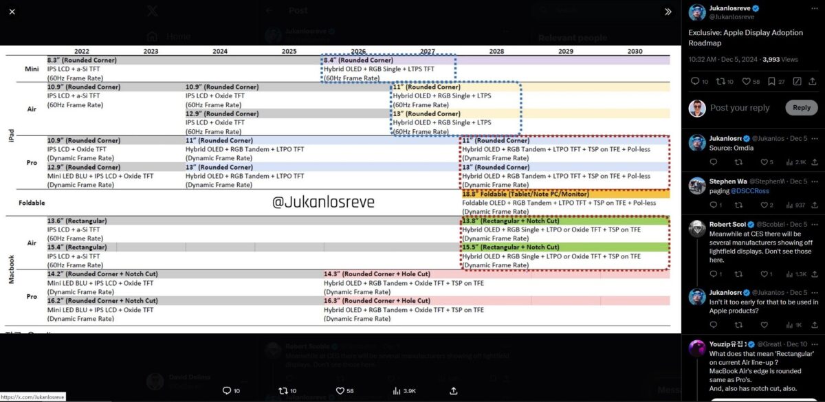Open Youzip's purple avatar
Viewport: 825px width, 402px height.
[697, 348]
